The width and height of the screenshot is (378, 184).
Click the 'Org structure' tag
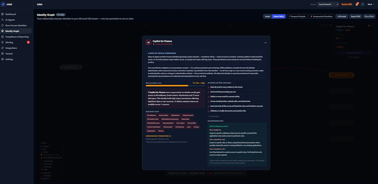pyautogui.click(x=168, y=127)
